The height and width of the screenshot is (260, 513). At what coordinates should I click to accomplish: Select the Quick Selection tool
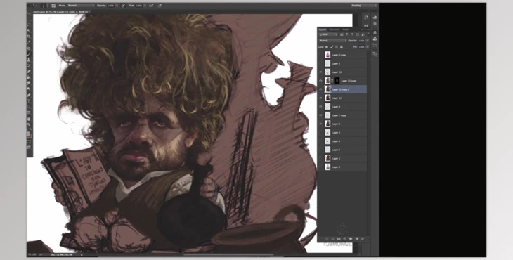pos(29,30)
